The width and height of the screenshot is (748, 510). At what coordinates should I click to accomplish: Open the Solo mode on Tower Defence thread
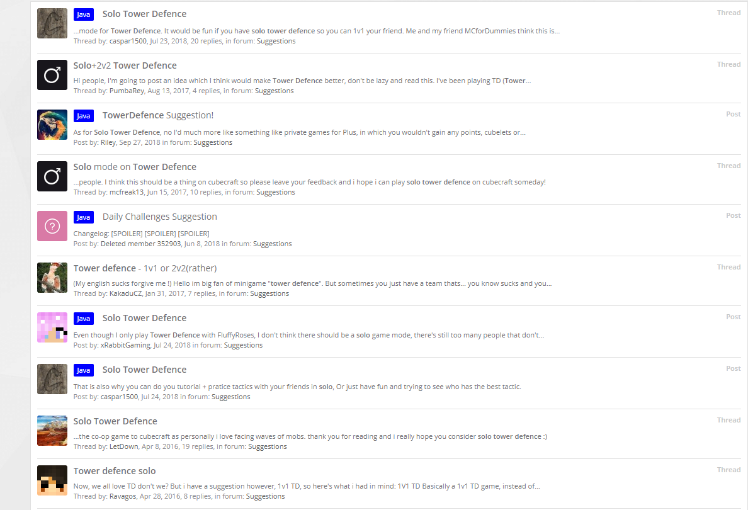135,166
